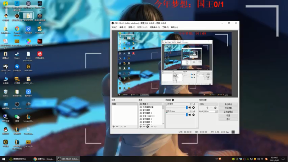Move scene down with the Scenes panel down arrow
The width and height of the screenshot is (288, 162).
(x=125, y=127)
